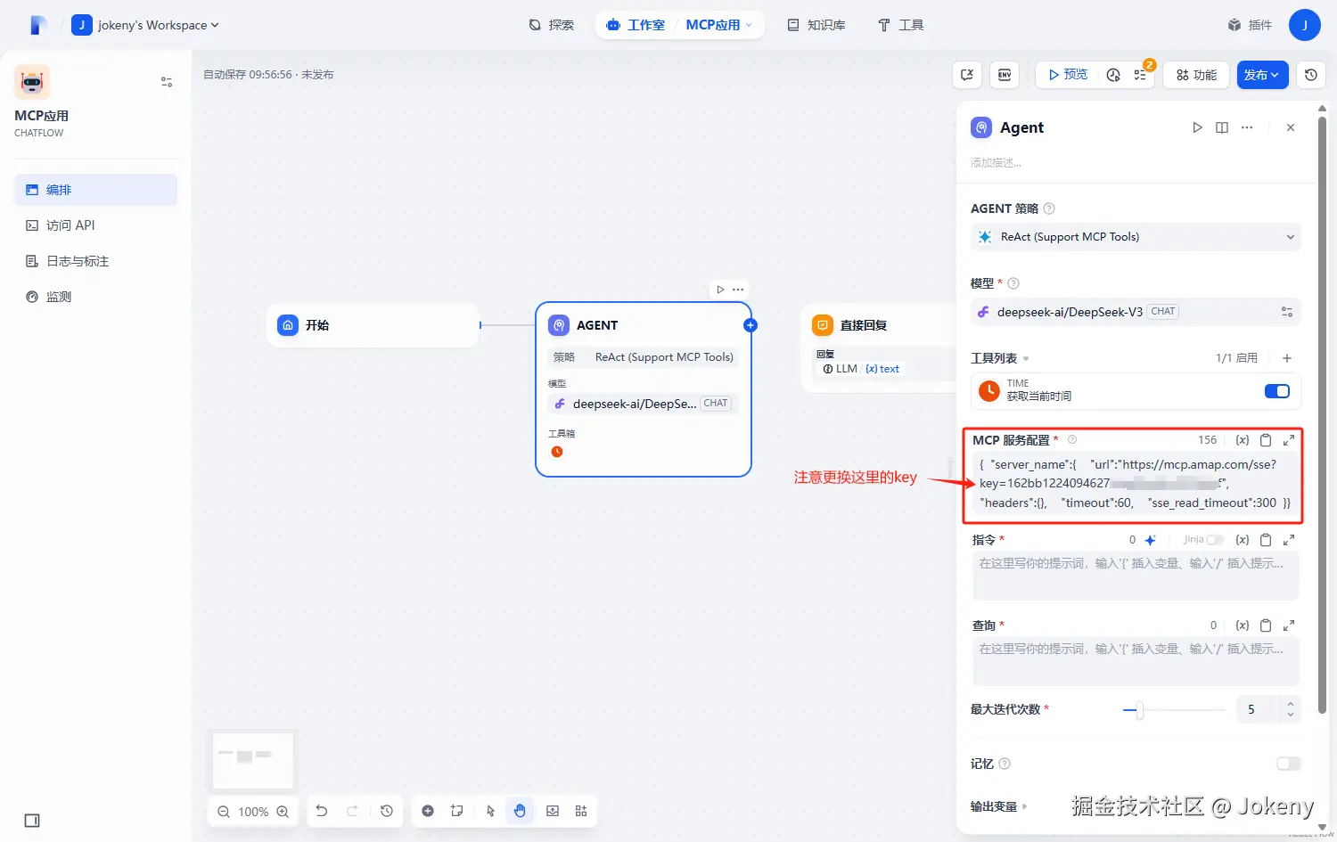Open the 发布 publish dropdown
The width and height of the screenshot is (1337, 842).
point(1261,75)
